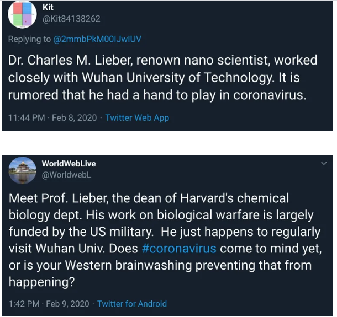Open the WorldWebLive tweet options chevron
Image resolution: width=337 pixels, height=317 pixels.
(x=324, y=163)
